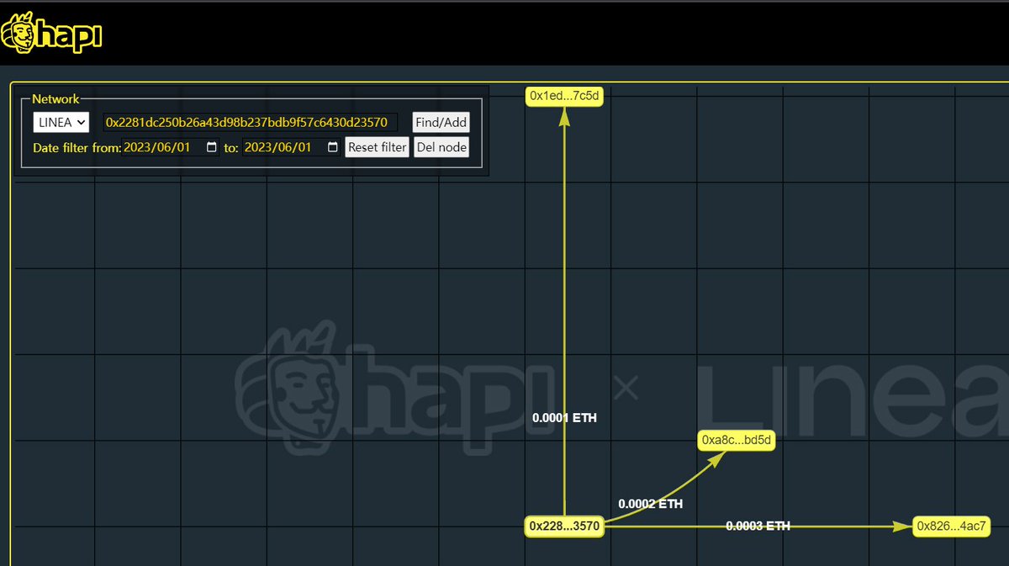
Task: Click the Find/Add button
Action: pyautogui.click(x=441, y=122)
